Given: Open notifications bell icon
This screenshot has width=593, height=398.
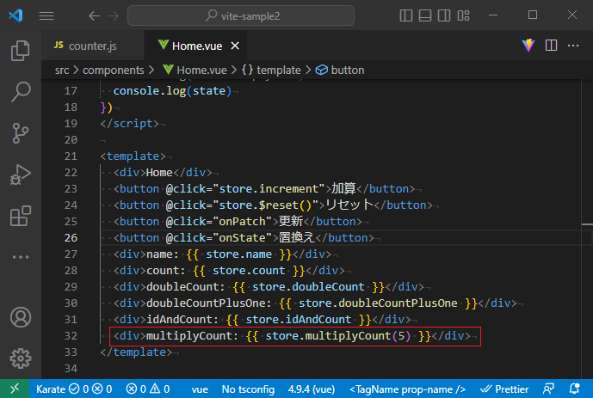Looking at the screenshot, I should [x=574, y=389].
